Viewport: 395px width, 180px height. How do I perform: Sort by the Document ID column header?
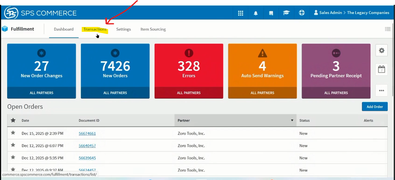pos(89,120)
